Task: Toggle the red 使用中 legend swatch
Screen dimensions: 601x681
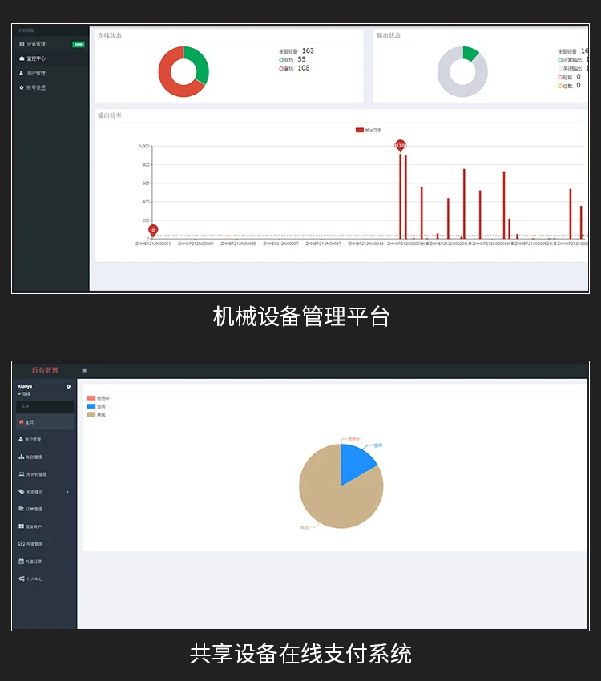Action: 91,398
